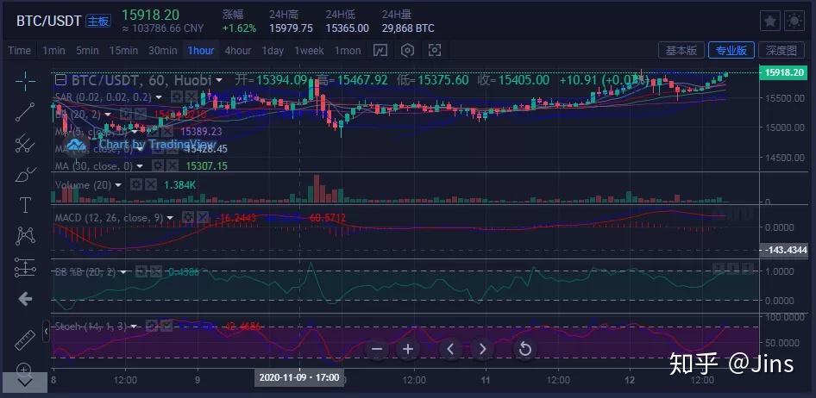816x398 pixels.
Task: Open MA 30 indicator settings gear
Action: 158,165
